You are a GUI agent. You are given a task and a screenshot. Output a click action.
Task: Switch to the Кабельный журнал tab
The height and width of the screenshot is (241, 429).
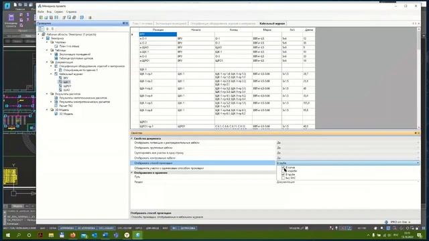pyautogui.click(x=272, y=23)
